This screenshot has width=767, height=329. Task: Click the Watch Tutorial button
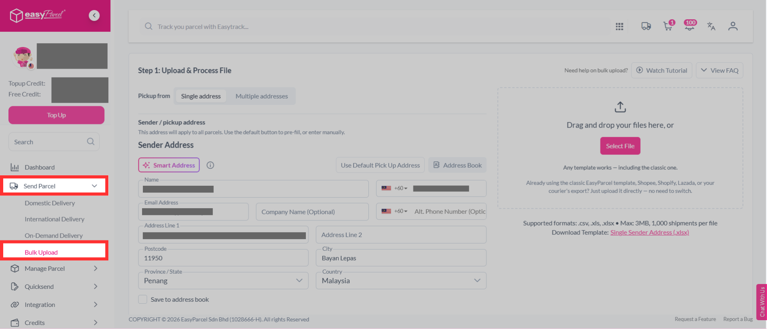coord(661,70)
